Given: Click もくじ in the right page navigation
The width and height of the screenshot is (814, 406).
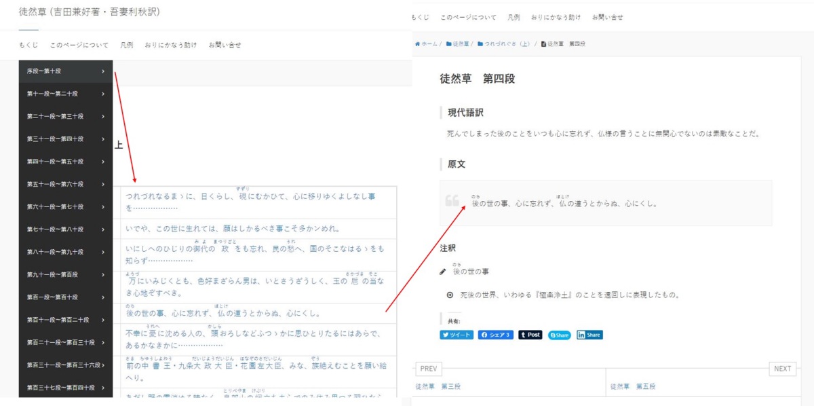Looking at the screenshot, I should tap(421, 17).
